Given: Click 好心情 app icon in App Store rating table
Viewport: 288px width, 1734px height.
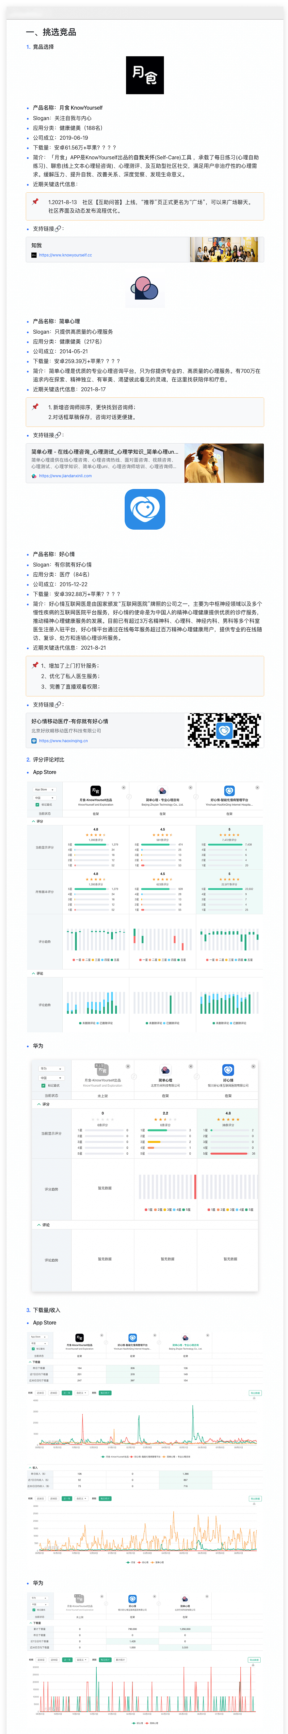Looking at the screenshot, I should [x=229, y=791].
